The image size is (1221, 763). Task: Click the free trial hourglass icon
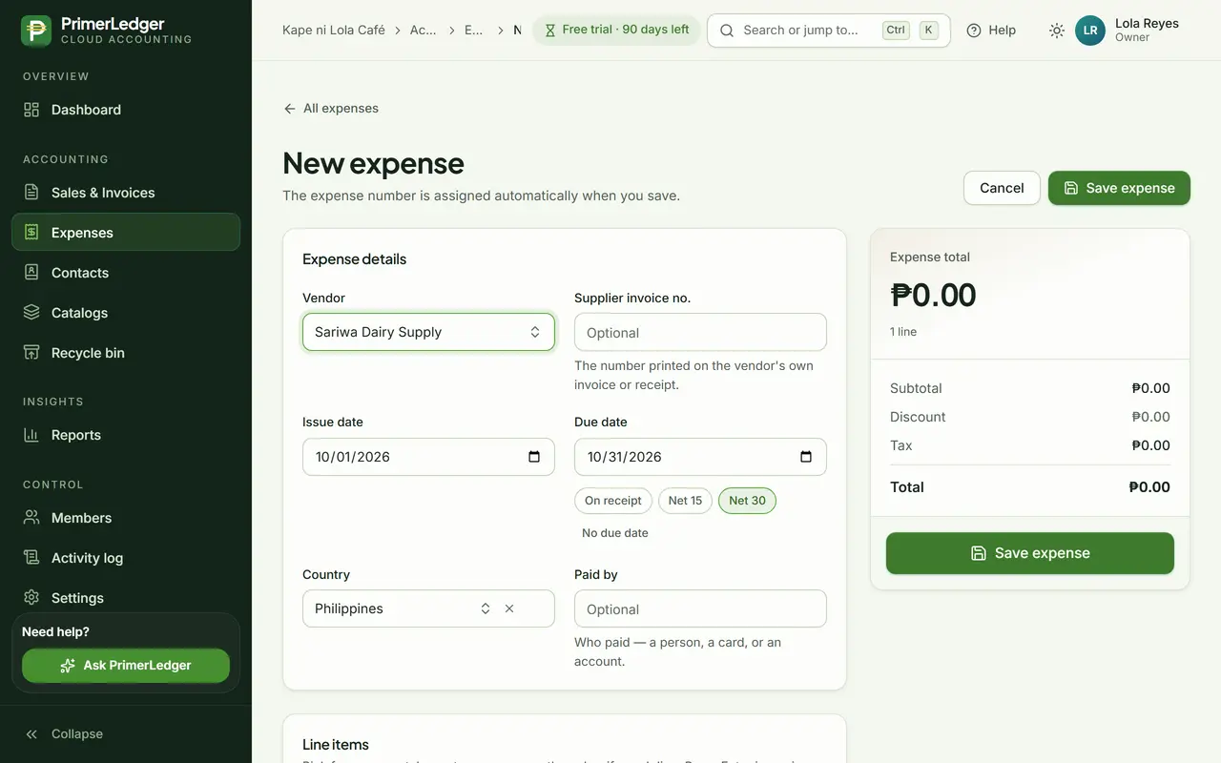(549, 31)
